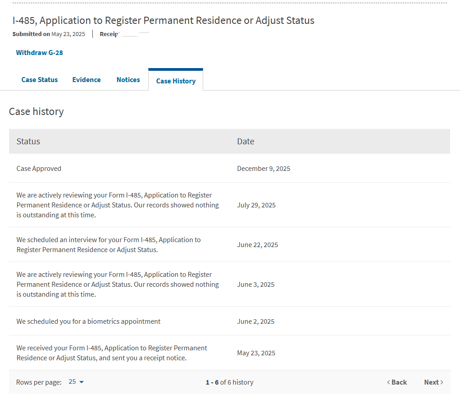The image size is (460, 404).
Task: Click the Submitted on May 23, 2025 text
Action: pos(49,34)
